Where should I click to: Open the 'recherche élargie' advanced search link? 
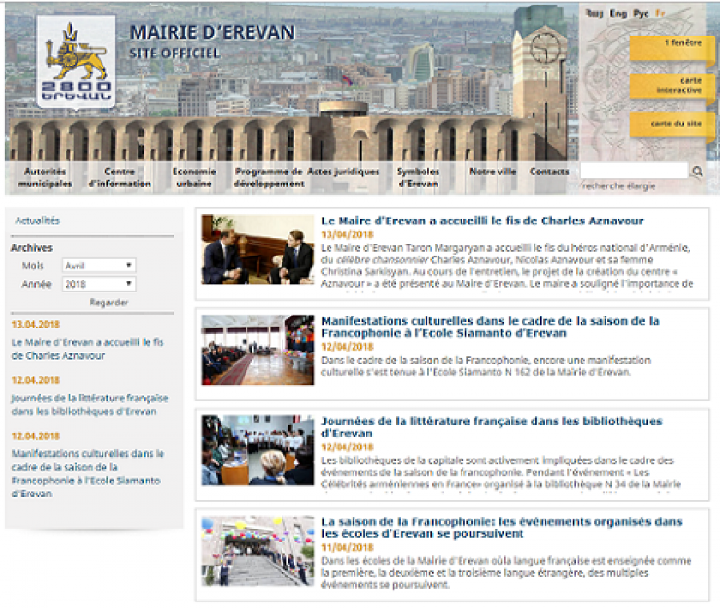[618, 186]
